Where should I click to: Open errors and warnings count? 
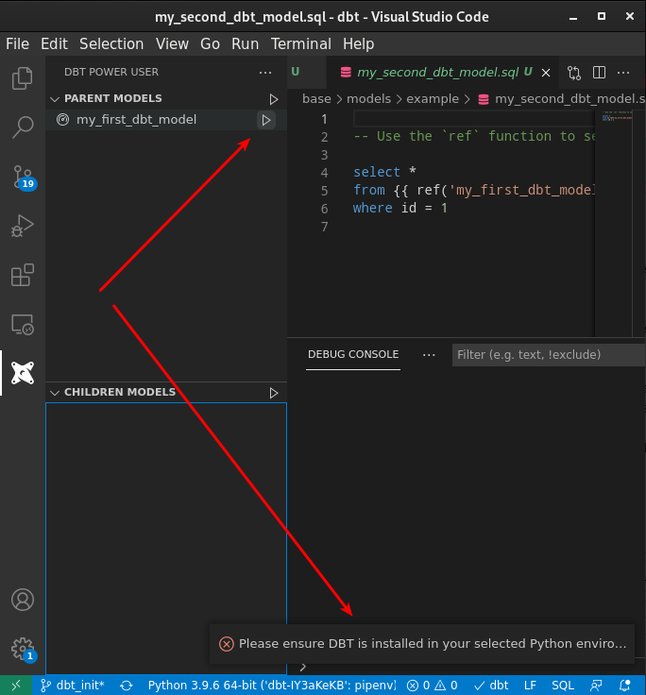(433, 686)
